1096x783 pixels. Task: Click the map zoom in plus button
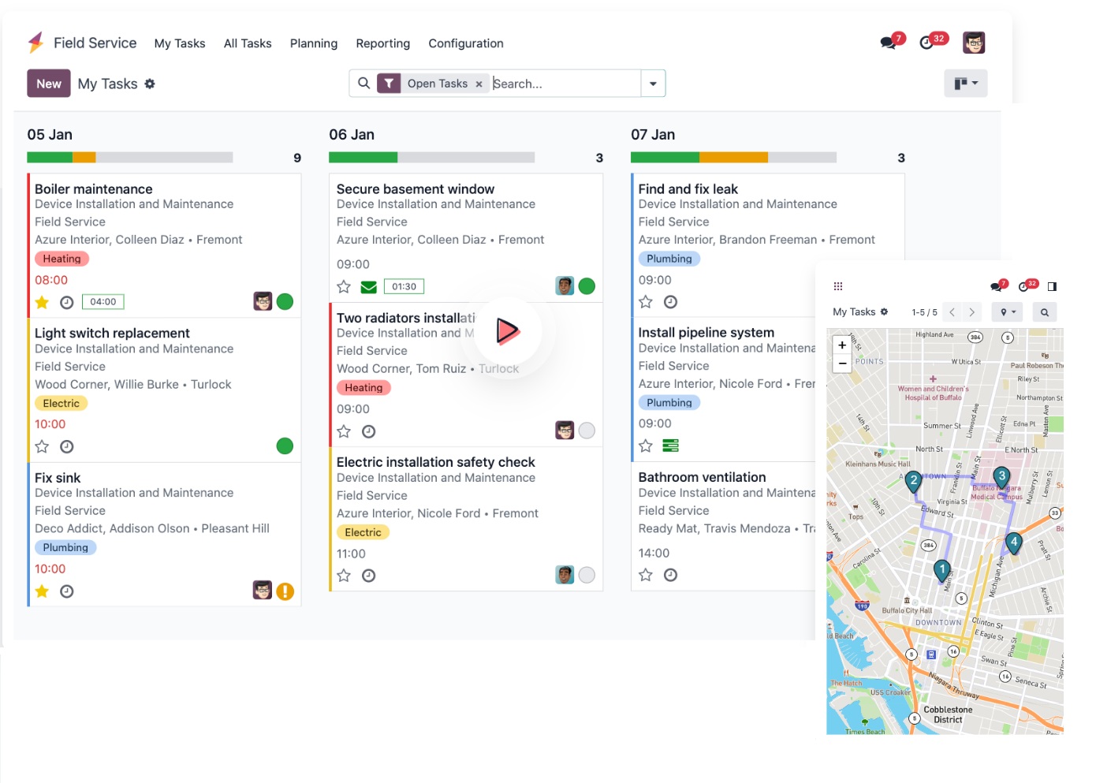point(842,345)
